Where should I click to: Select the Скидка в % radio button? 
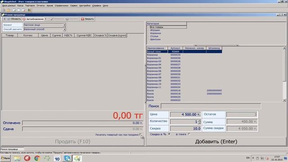[x=169, y=134]
